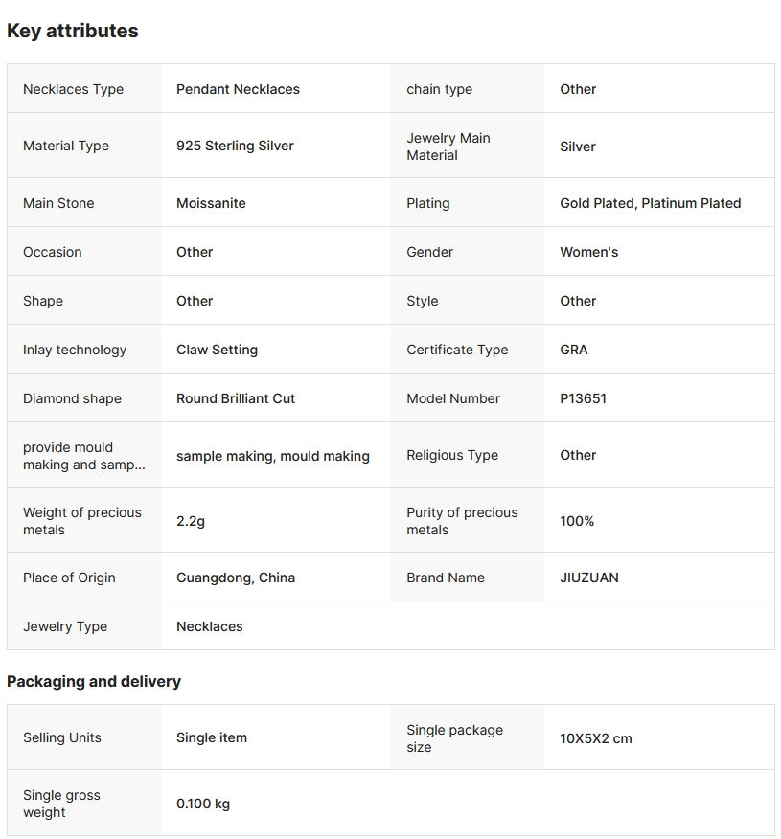This screenshot has height=839, width=781.
Task: Click the Key attributes heading
Action: 73,31
